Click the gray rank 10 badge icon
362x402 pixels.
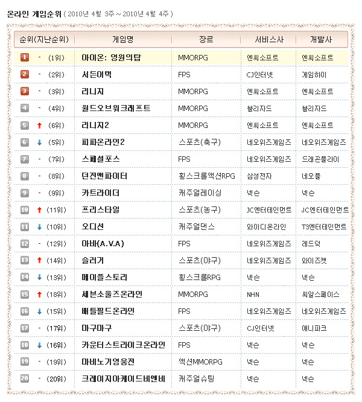point(25,209)
